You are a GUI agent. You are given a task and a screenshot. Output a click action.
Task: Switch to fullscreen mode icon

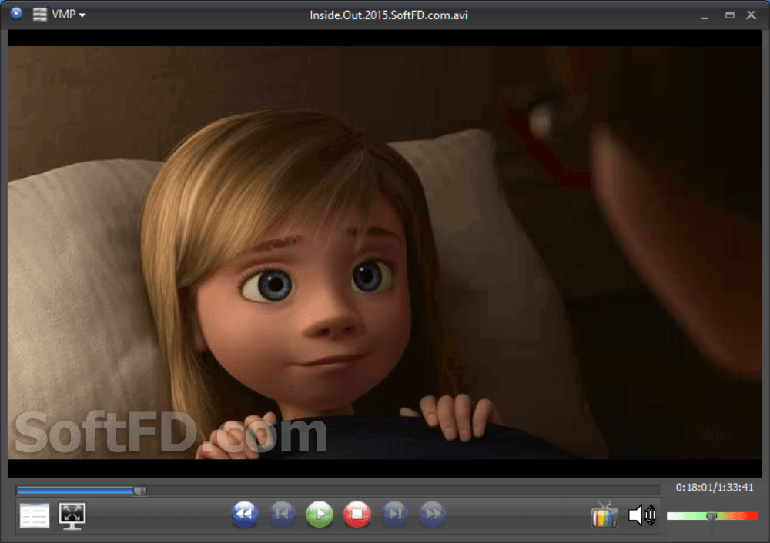tap(72, 515)
